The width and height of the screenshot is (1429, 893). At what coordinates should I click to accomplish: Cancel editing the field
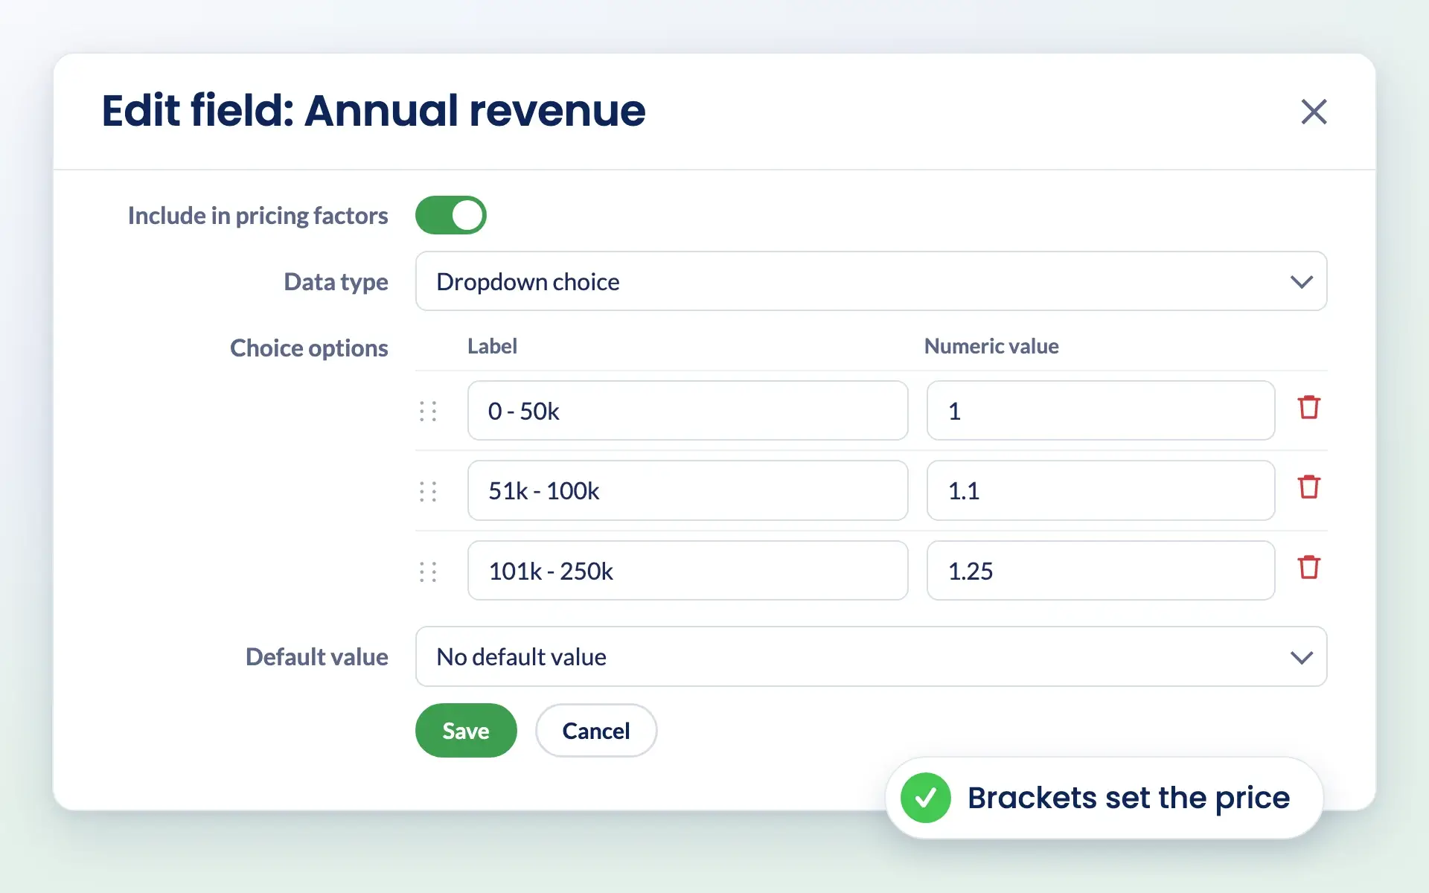[596, 731]
